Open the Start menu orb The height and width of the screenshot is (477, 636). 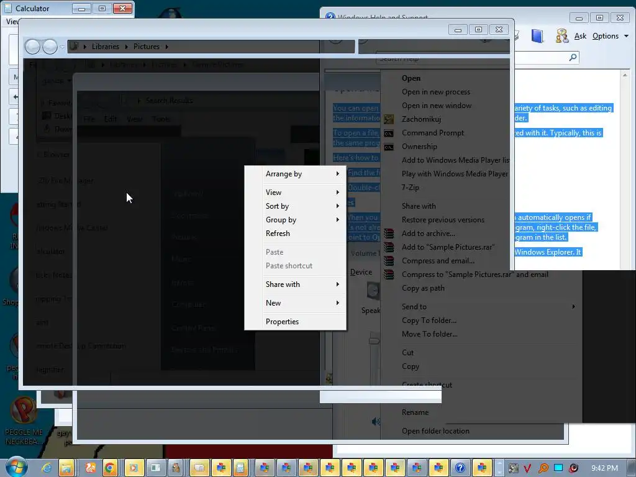pos(16,467)
